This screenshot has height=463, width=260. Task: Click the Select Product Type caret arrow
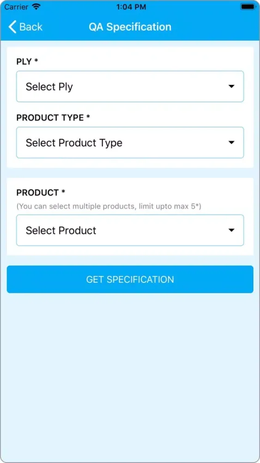[x=231, y=143]
